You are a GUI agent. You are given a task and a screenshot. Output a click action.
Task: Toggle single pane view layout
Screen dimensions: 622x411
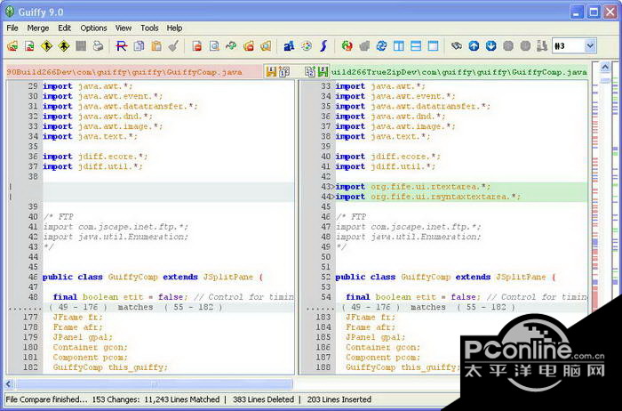433,45
